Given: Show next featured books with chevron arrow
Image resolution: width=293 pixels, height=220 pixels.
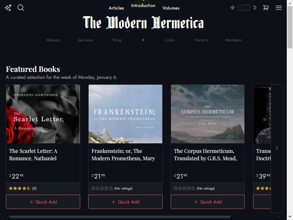Looking at the screenshot, I should 277,148.
